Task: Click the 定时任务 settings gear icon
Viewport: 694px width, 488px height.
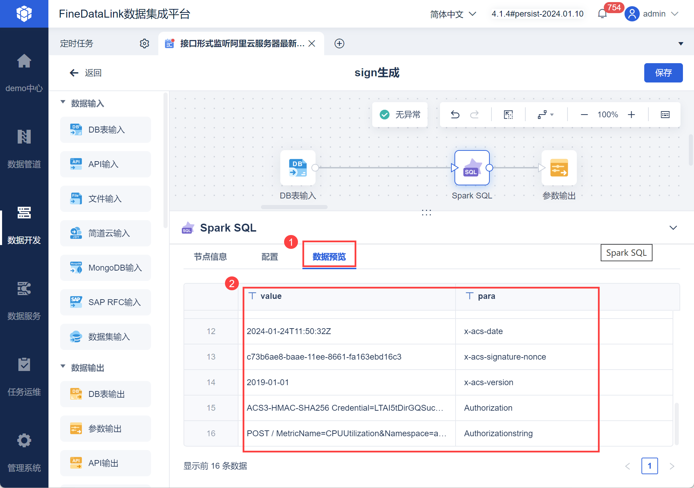Action: [x=144, y=43]
